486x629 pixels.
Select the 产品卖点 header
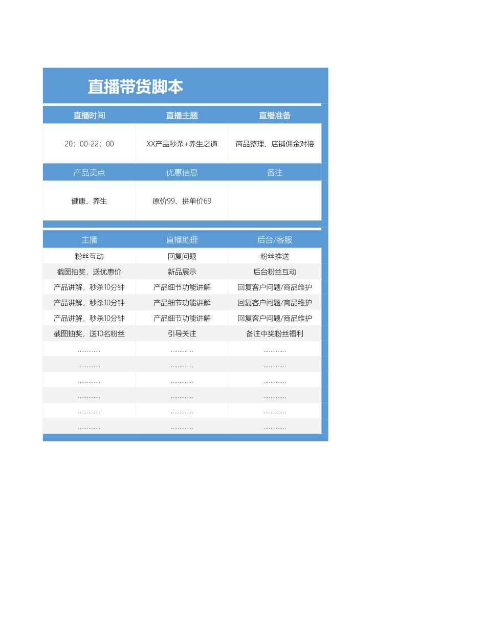[x=89, y=172]
